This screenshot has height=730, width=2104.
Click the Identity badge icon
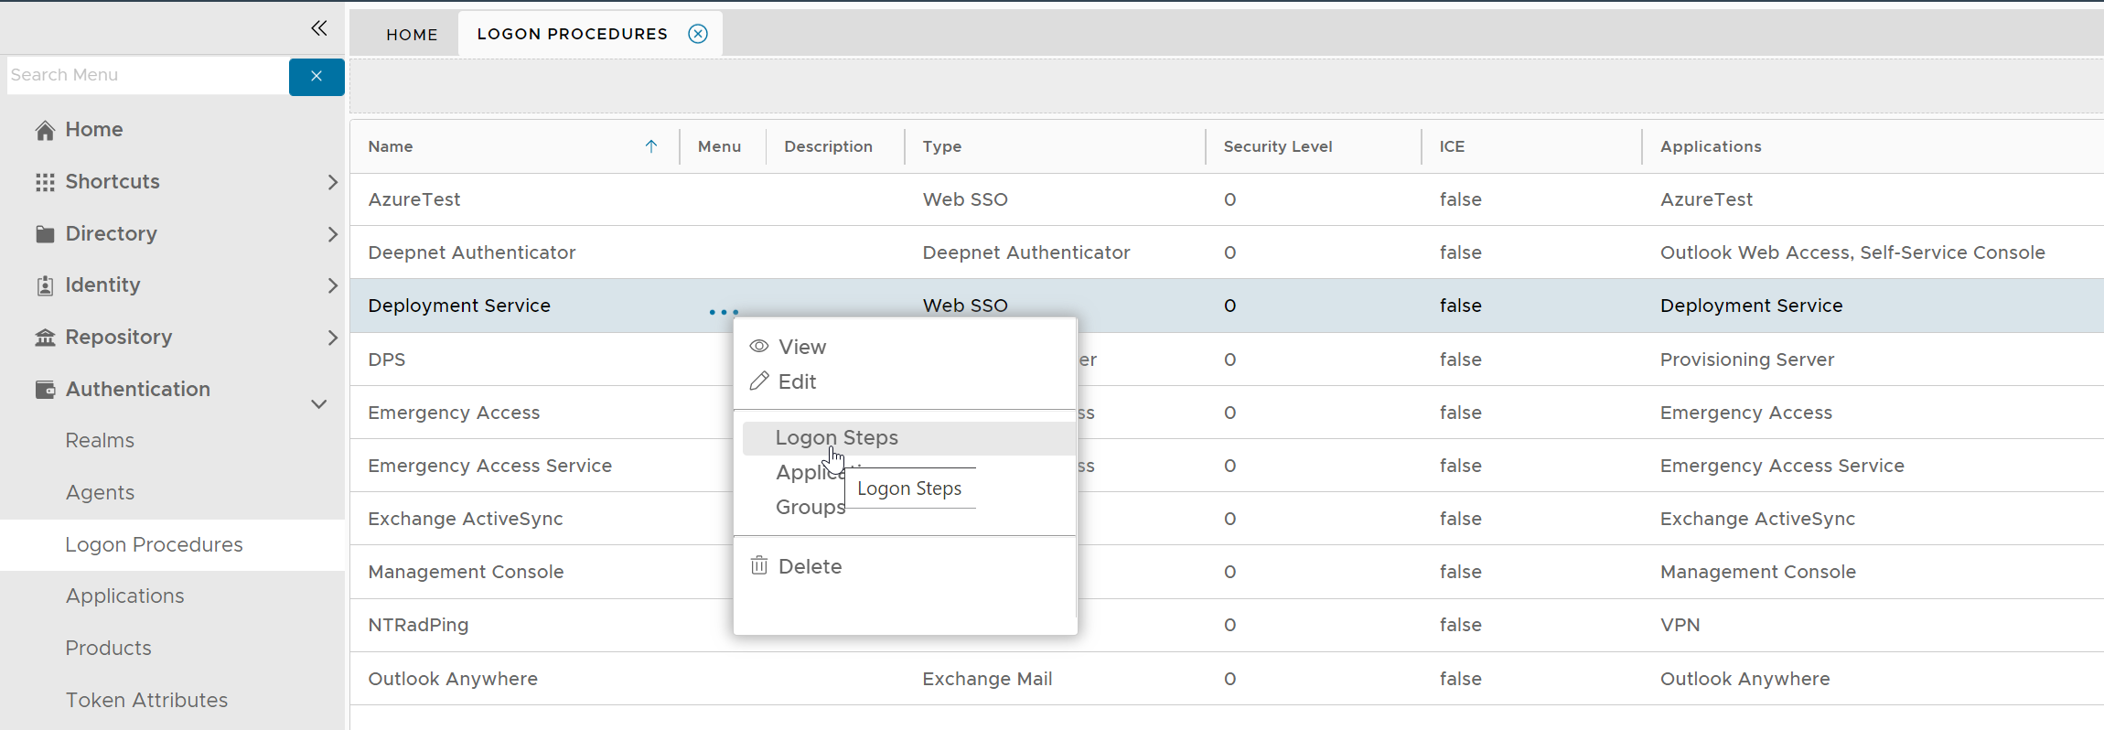[x=45, y=285]
